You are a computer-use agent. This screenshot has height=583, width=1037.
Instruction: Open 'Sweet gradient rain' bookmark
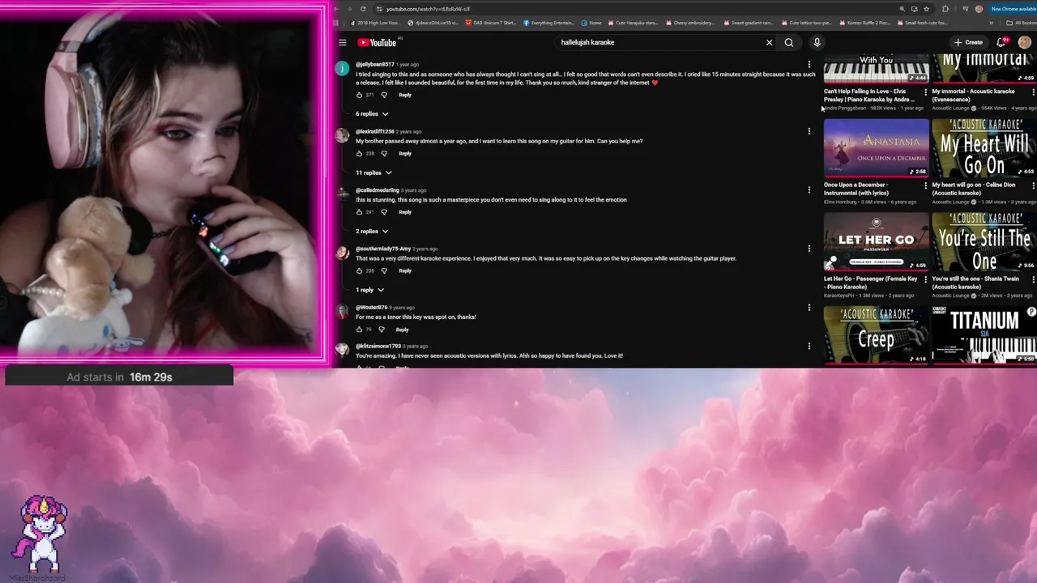748,23
